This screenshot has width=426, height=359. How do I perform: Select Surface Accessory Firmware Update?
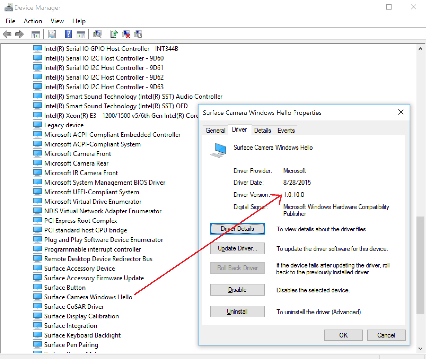click(x=94, y=278)
